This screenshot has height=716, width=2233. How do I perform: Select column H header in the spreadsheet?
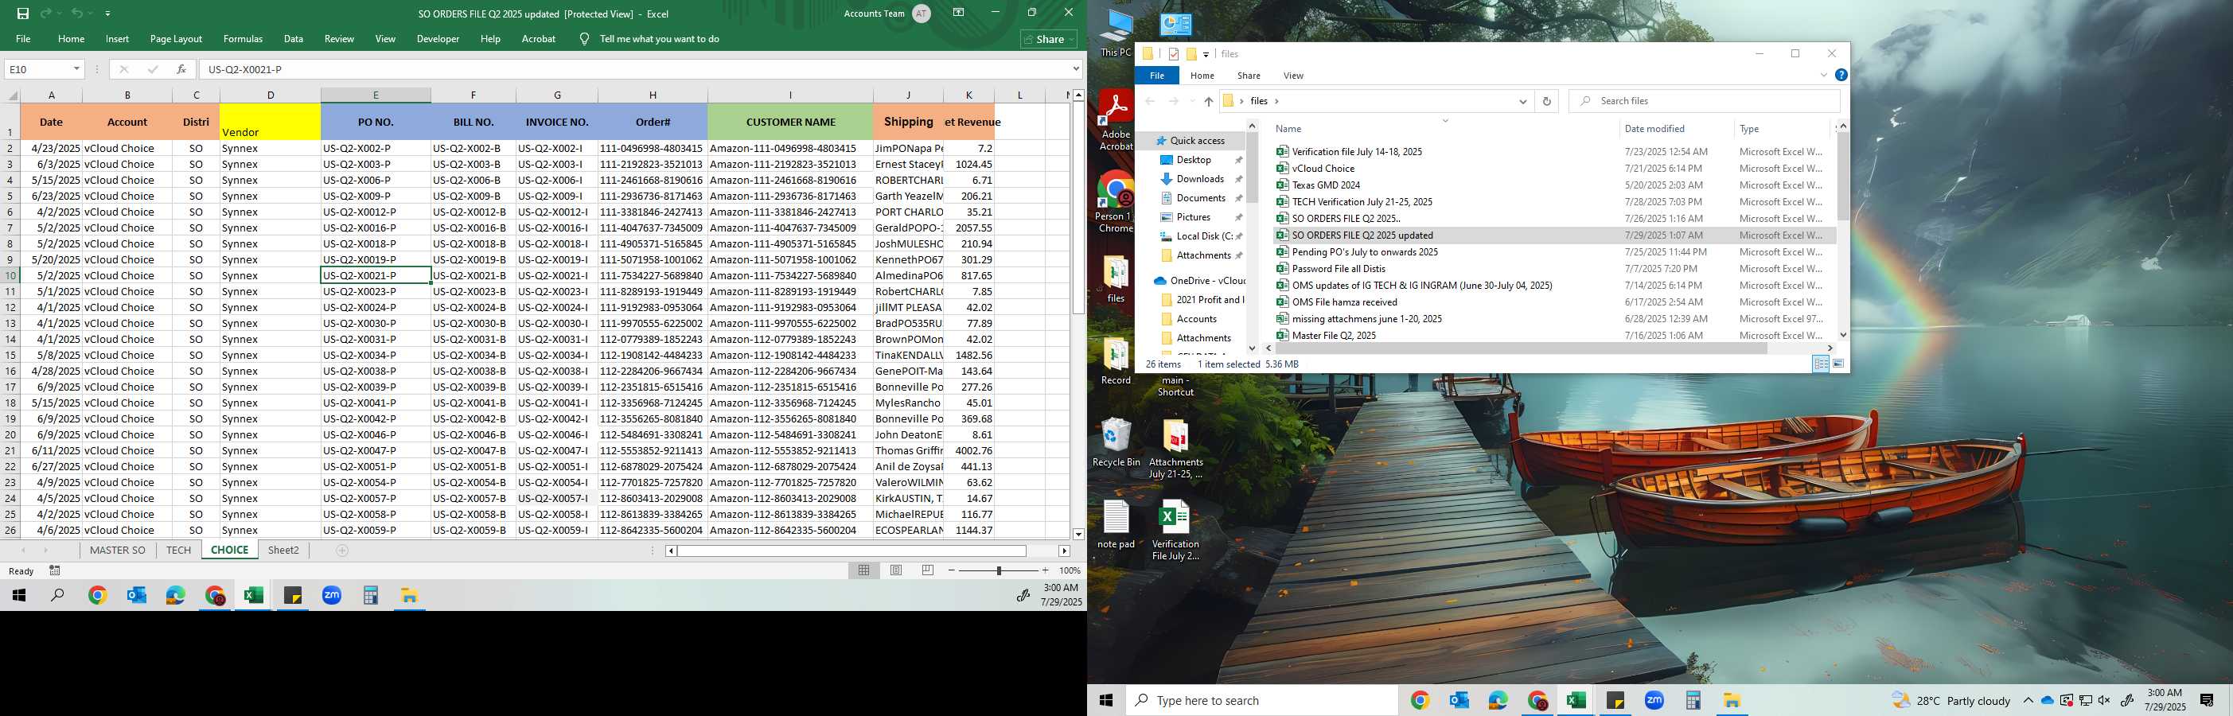653,95
